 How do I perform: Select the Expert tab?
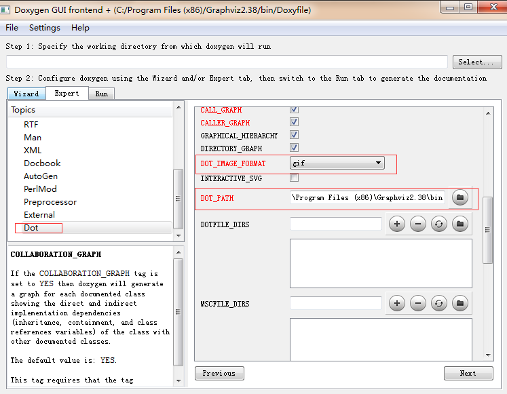[67, 93]
